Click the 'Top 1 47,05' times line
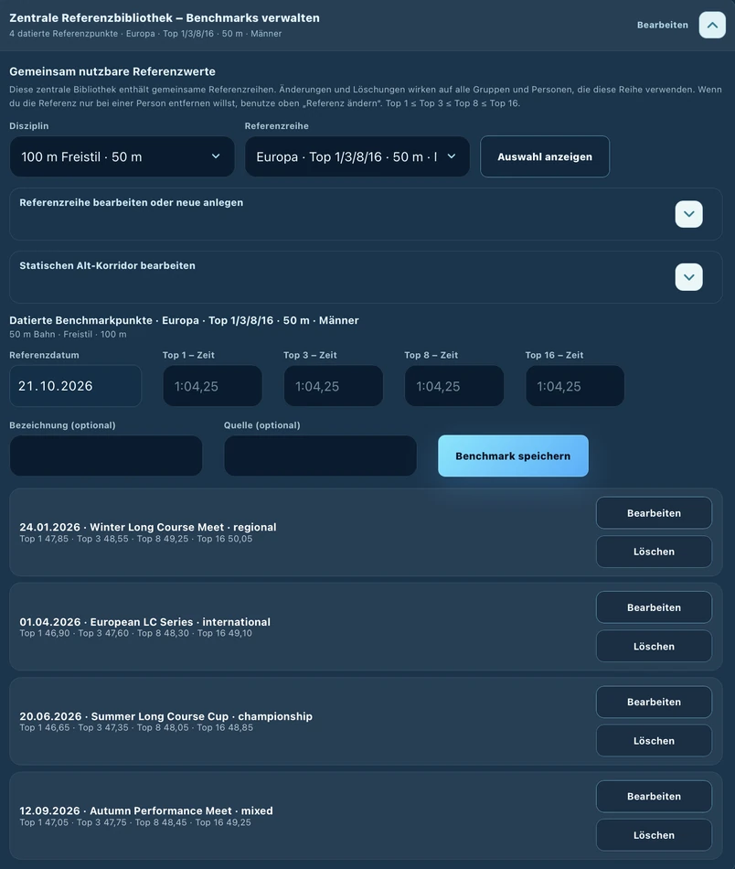Image resolution: width=735 pixels, height=869 pixels. [135, 822]
